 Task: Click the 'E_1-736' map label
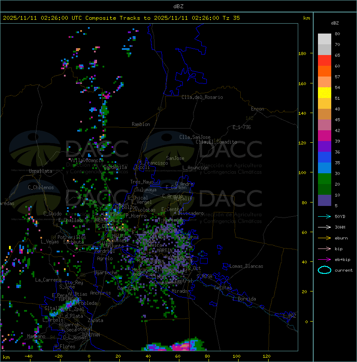pyautogui.click(x=242, y=127)
